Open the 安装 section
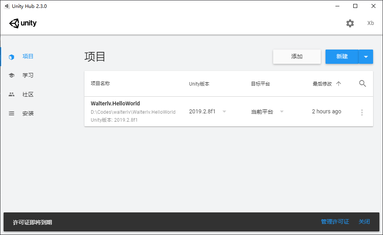The height and width of the screenshot is (235, 383). point(28,113)
